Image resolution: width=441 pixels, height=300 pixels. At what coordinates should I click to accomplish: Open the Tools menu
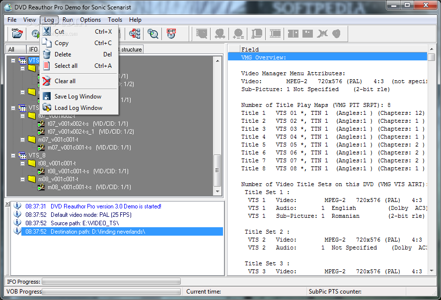pyautogui.click(x=115, y=20)
